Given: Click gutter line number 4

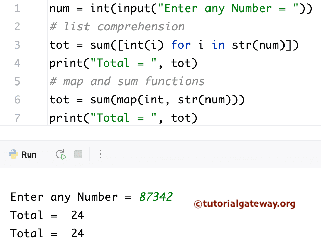Looking at the screenshot, I should point(17,63).
